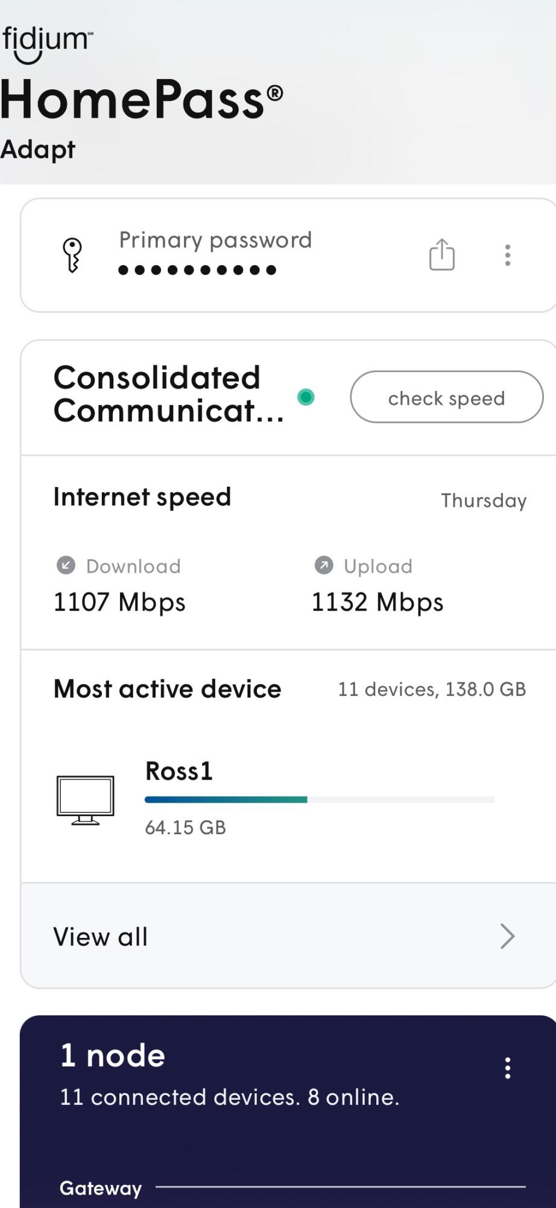The height and width of the screenshot is (1208, 556).
Task: Open Consolidated Communications network name
Action: point(168,394)
